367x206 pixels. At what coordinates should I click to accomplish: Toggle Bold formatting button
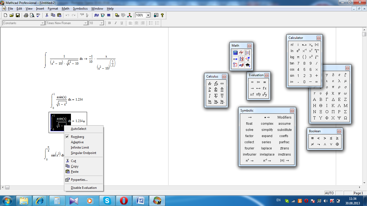click(109, 23)
